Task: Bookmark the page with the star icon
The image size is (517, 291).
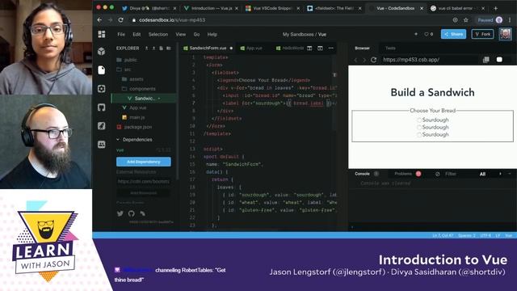Action: tap(465, 20)
